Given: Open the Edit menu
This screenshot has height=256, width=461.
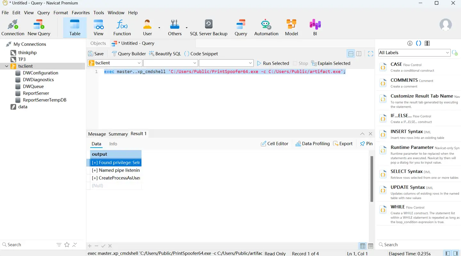Looking at the screenshot, I should click(16, 13).
